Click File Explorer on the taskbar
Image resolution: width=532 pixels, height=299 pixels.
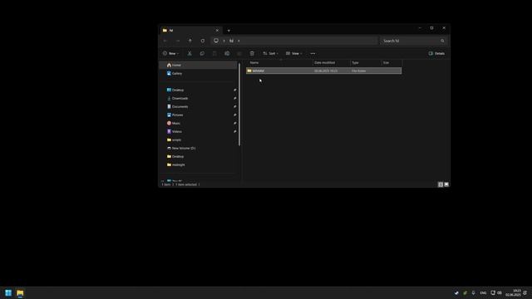pyautogui.click(x=20, y=292)
